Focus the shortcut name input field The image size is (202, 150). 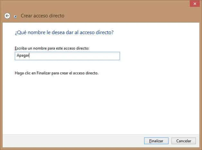pyautogui.click(x=67, y=56)
